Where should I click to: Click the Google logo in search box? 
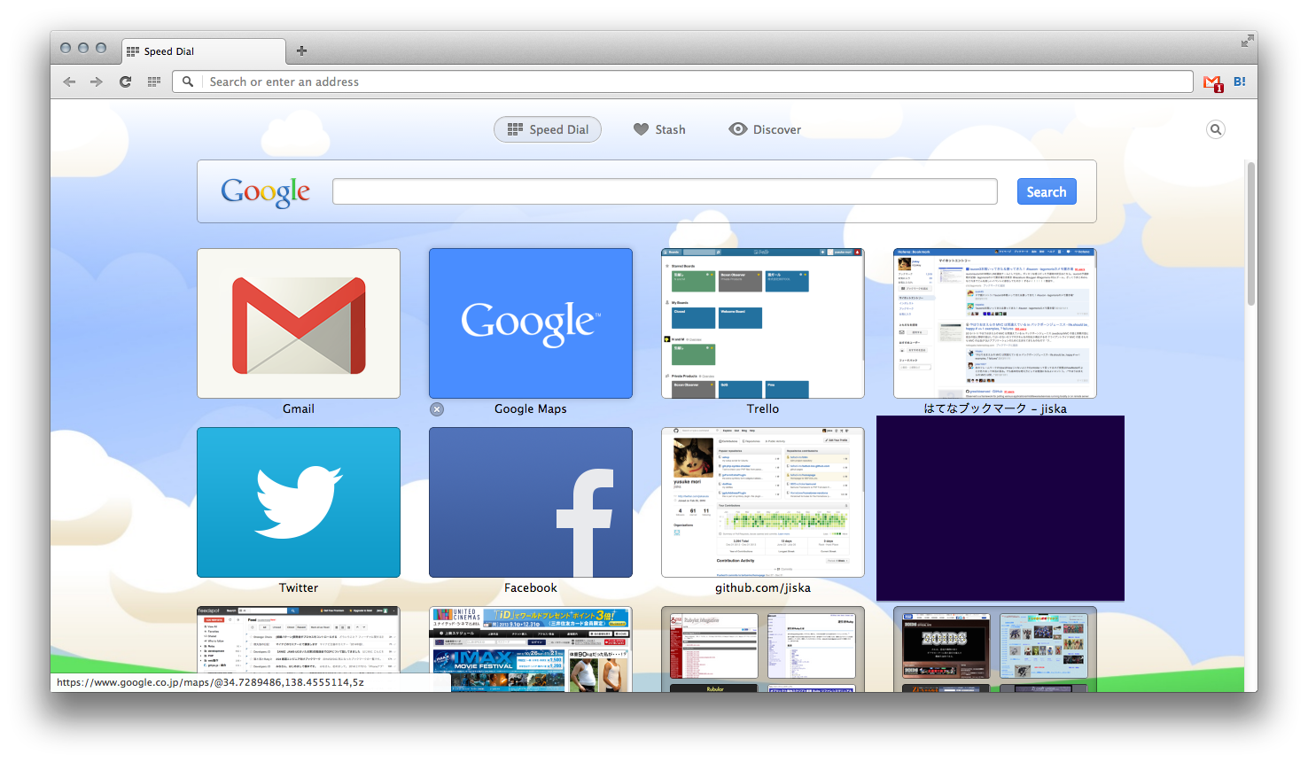[x=266, y=192]
